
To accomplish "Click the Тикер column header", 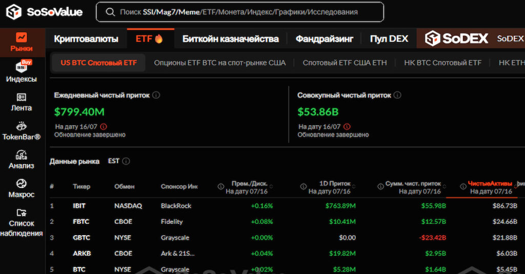I will pyautogui.click(x=82, y=187).
